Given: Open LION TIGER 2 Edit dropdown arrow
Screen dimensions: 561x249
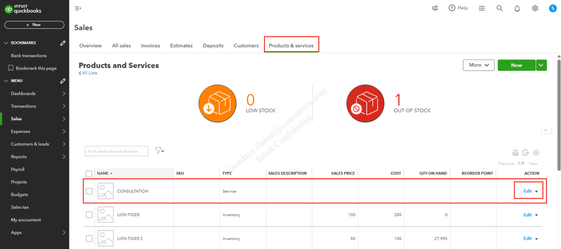Looking at the screenshot, I should pos(536,239).
